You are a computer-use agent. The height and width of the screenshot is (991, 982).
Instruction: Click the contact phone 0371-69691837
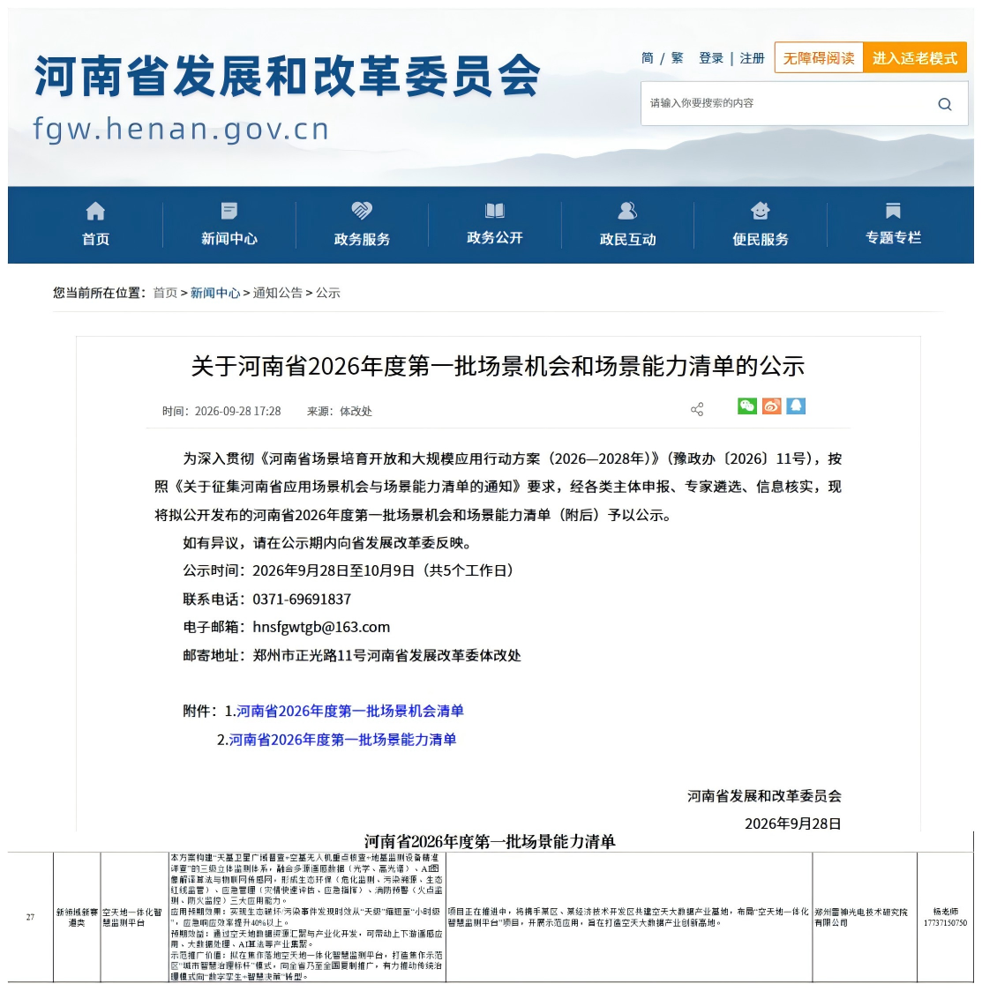tap(302, 600)
